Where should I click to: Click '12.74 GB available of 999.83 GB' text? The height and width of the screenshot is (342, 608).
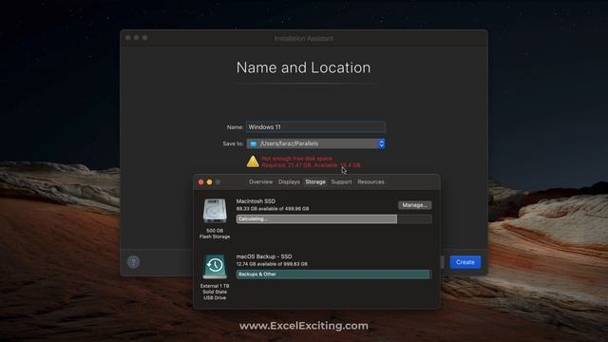click(x=272, y=264)
